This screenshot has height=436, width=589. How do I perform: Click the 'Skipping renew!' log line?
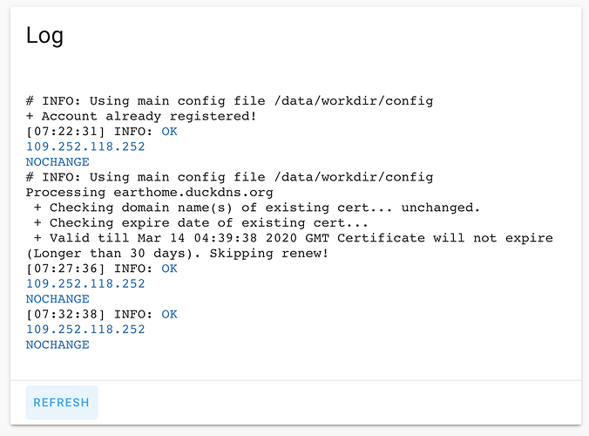[x=177, y=254]
